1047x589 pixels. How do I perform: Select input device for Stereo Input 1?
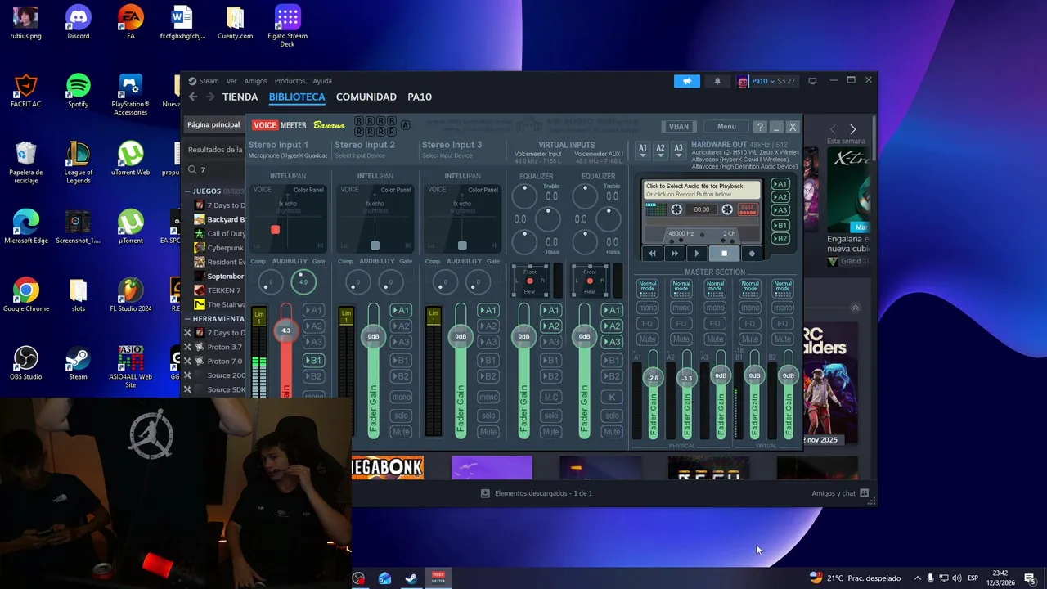pyautogui.click(x=288, y=155)
